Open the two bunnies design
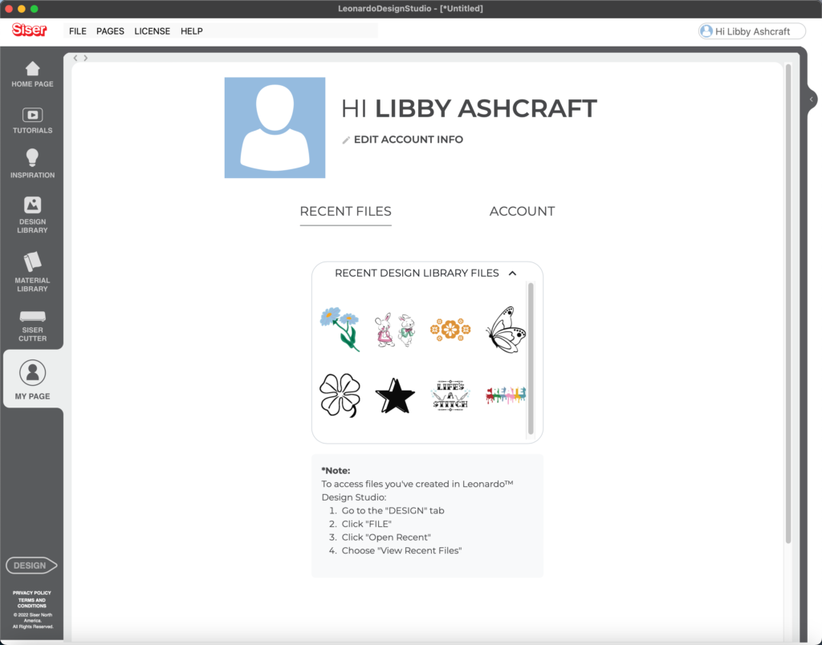Image resolution: width=822 pixels, height=645 pixels. 395,330
